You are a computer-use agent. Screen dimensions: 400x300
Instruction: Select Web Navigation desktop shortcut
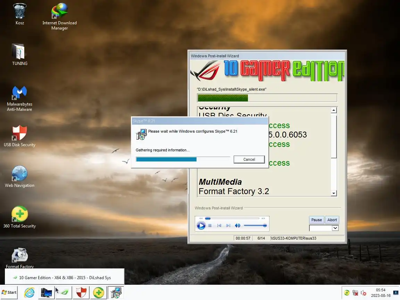pos(20,176)
